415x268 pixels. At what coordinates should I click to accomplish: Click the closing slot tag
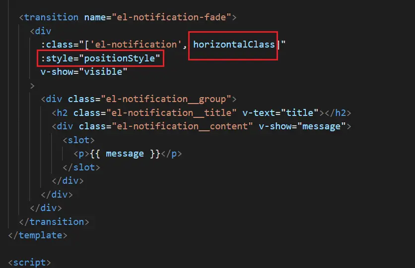coord(81,167)
